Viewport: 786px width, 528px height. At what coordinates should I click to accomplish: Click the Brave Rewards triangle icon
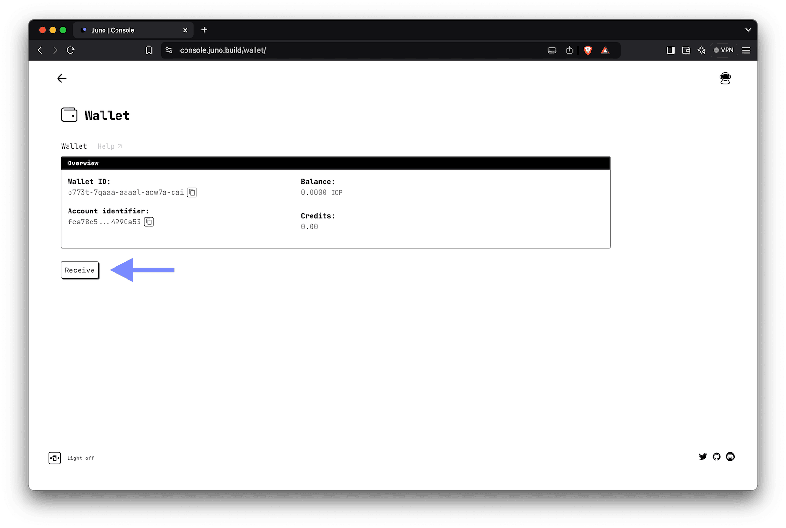(605, 50)
